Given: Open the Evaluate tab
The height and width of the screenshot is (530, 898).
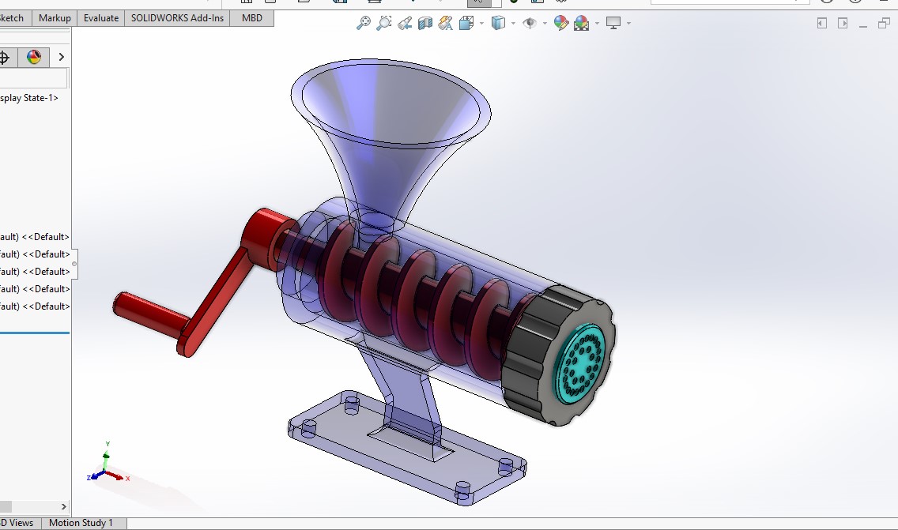Looking at the screenshot, I should (101, 18).
